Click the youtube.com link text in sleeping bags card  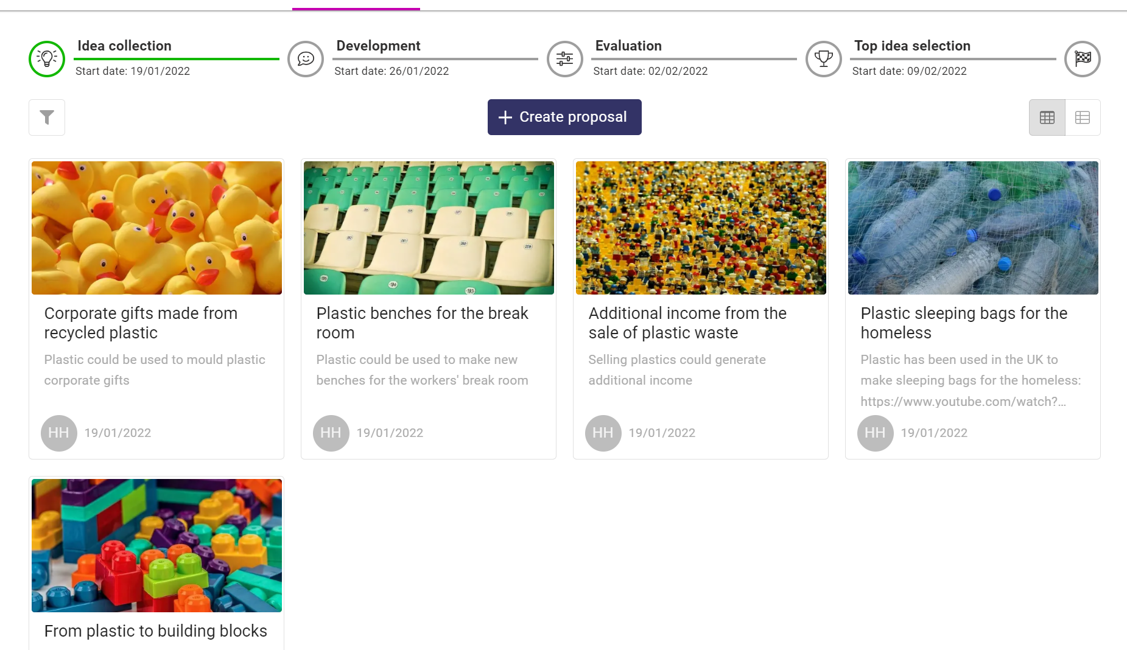click(963, 402)
